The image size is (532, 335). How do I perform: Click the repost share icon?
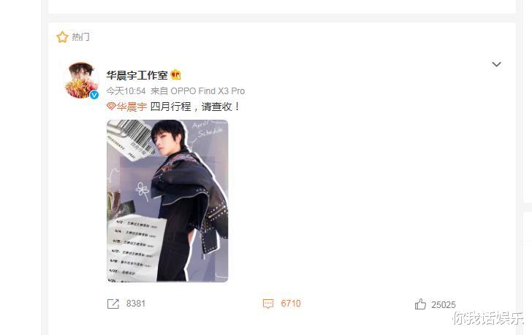tap(113, 304)
